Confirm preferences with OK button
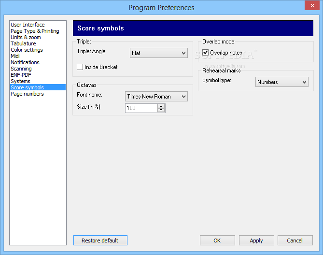This screenshot has width=323, height=255. (217, 241)
